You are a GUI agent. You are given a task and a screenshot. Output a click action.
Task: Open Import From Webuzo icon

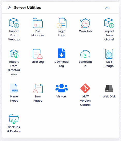tap(14, 23)
